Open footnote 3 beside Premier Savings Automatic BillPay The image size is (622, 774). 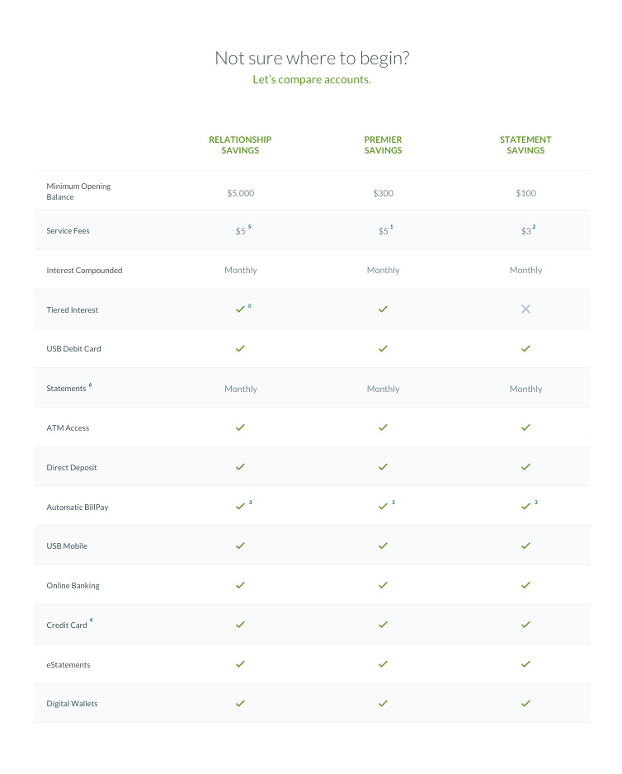(393, 503)
